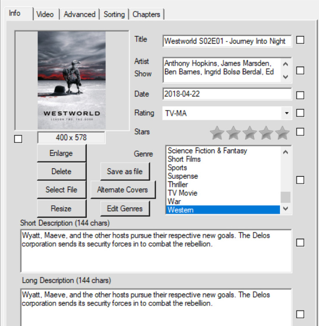Set rating to first star

coord(217,133)
